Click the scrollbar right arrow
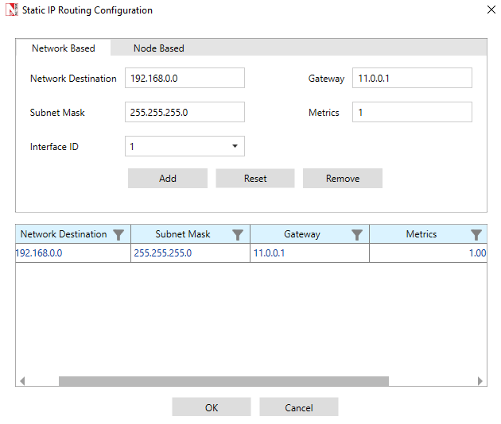The width and height of the screenshot is (501, 424). [x=480, y=381]
